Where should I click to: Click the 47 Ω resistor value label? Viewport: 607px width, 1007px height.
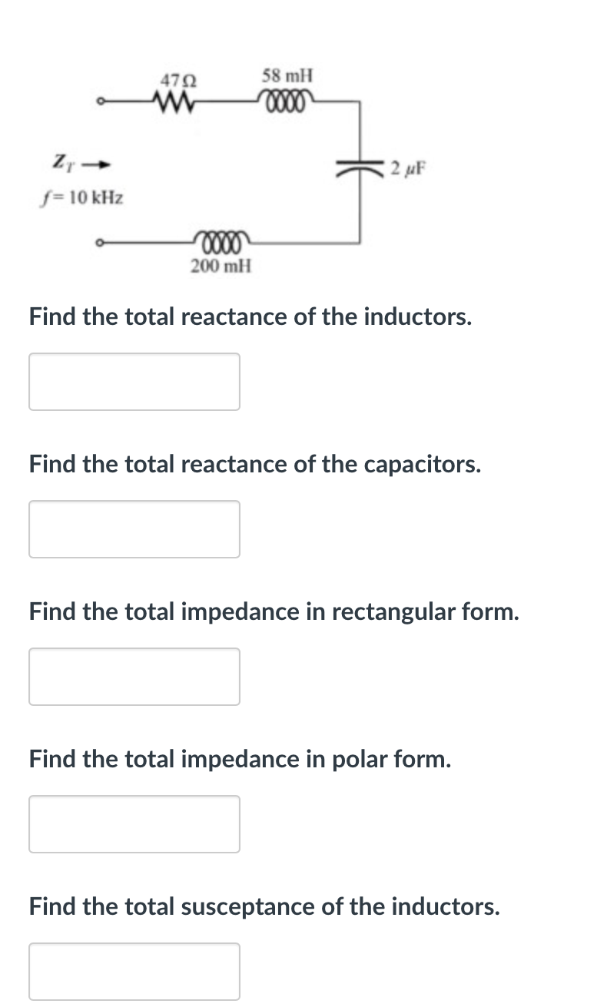click(x=176, y=78)
